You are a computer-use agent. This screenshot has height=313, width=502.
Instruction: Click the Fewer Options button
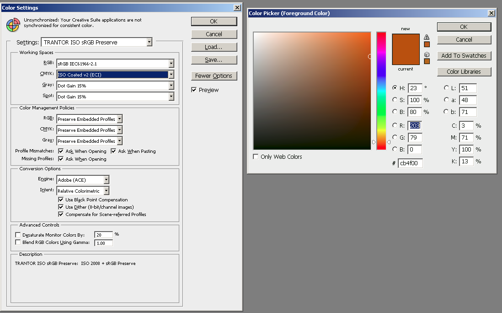(x=214, y=76)
